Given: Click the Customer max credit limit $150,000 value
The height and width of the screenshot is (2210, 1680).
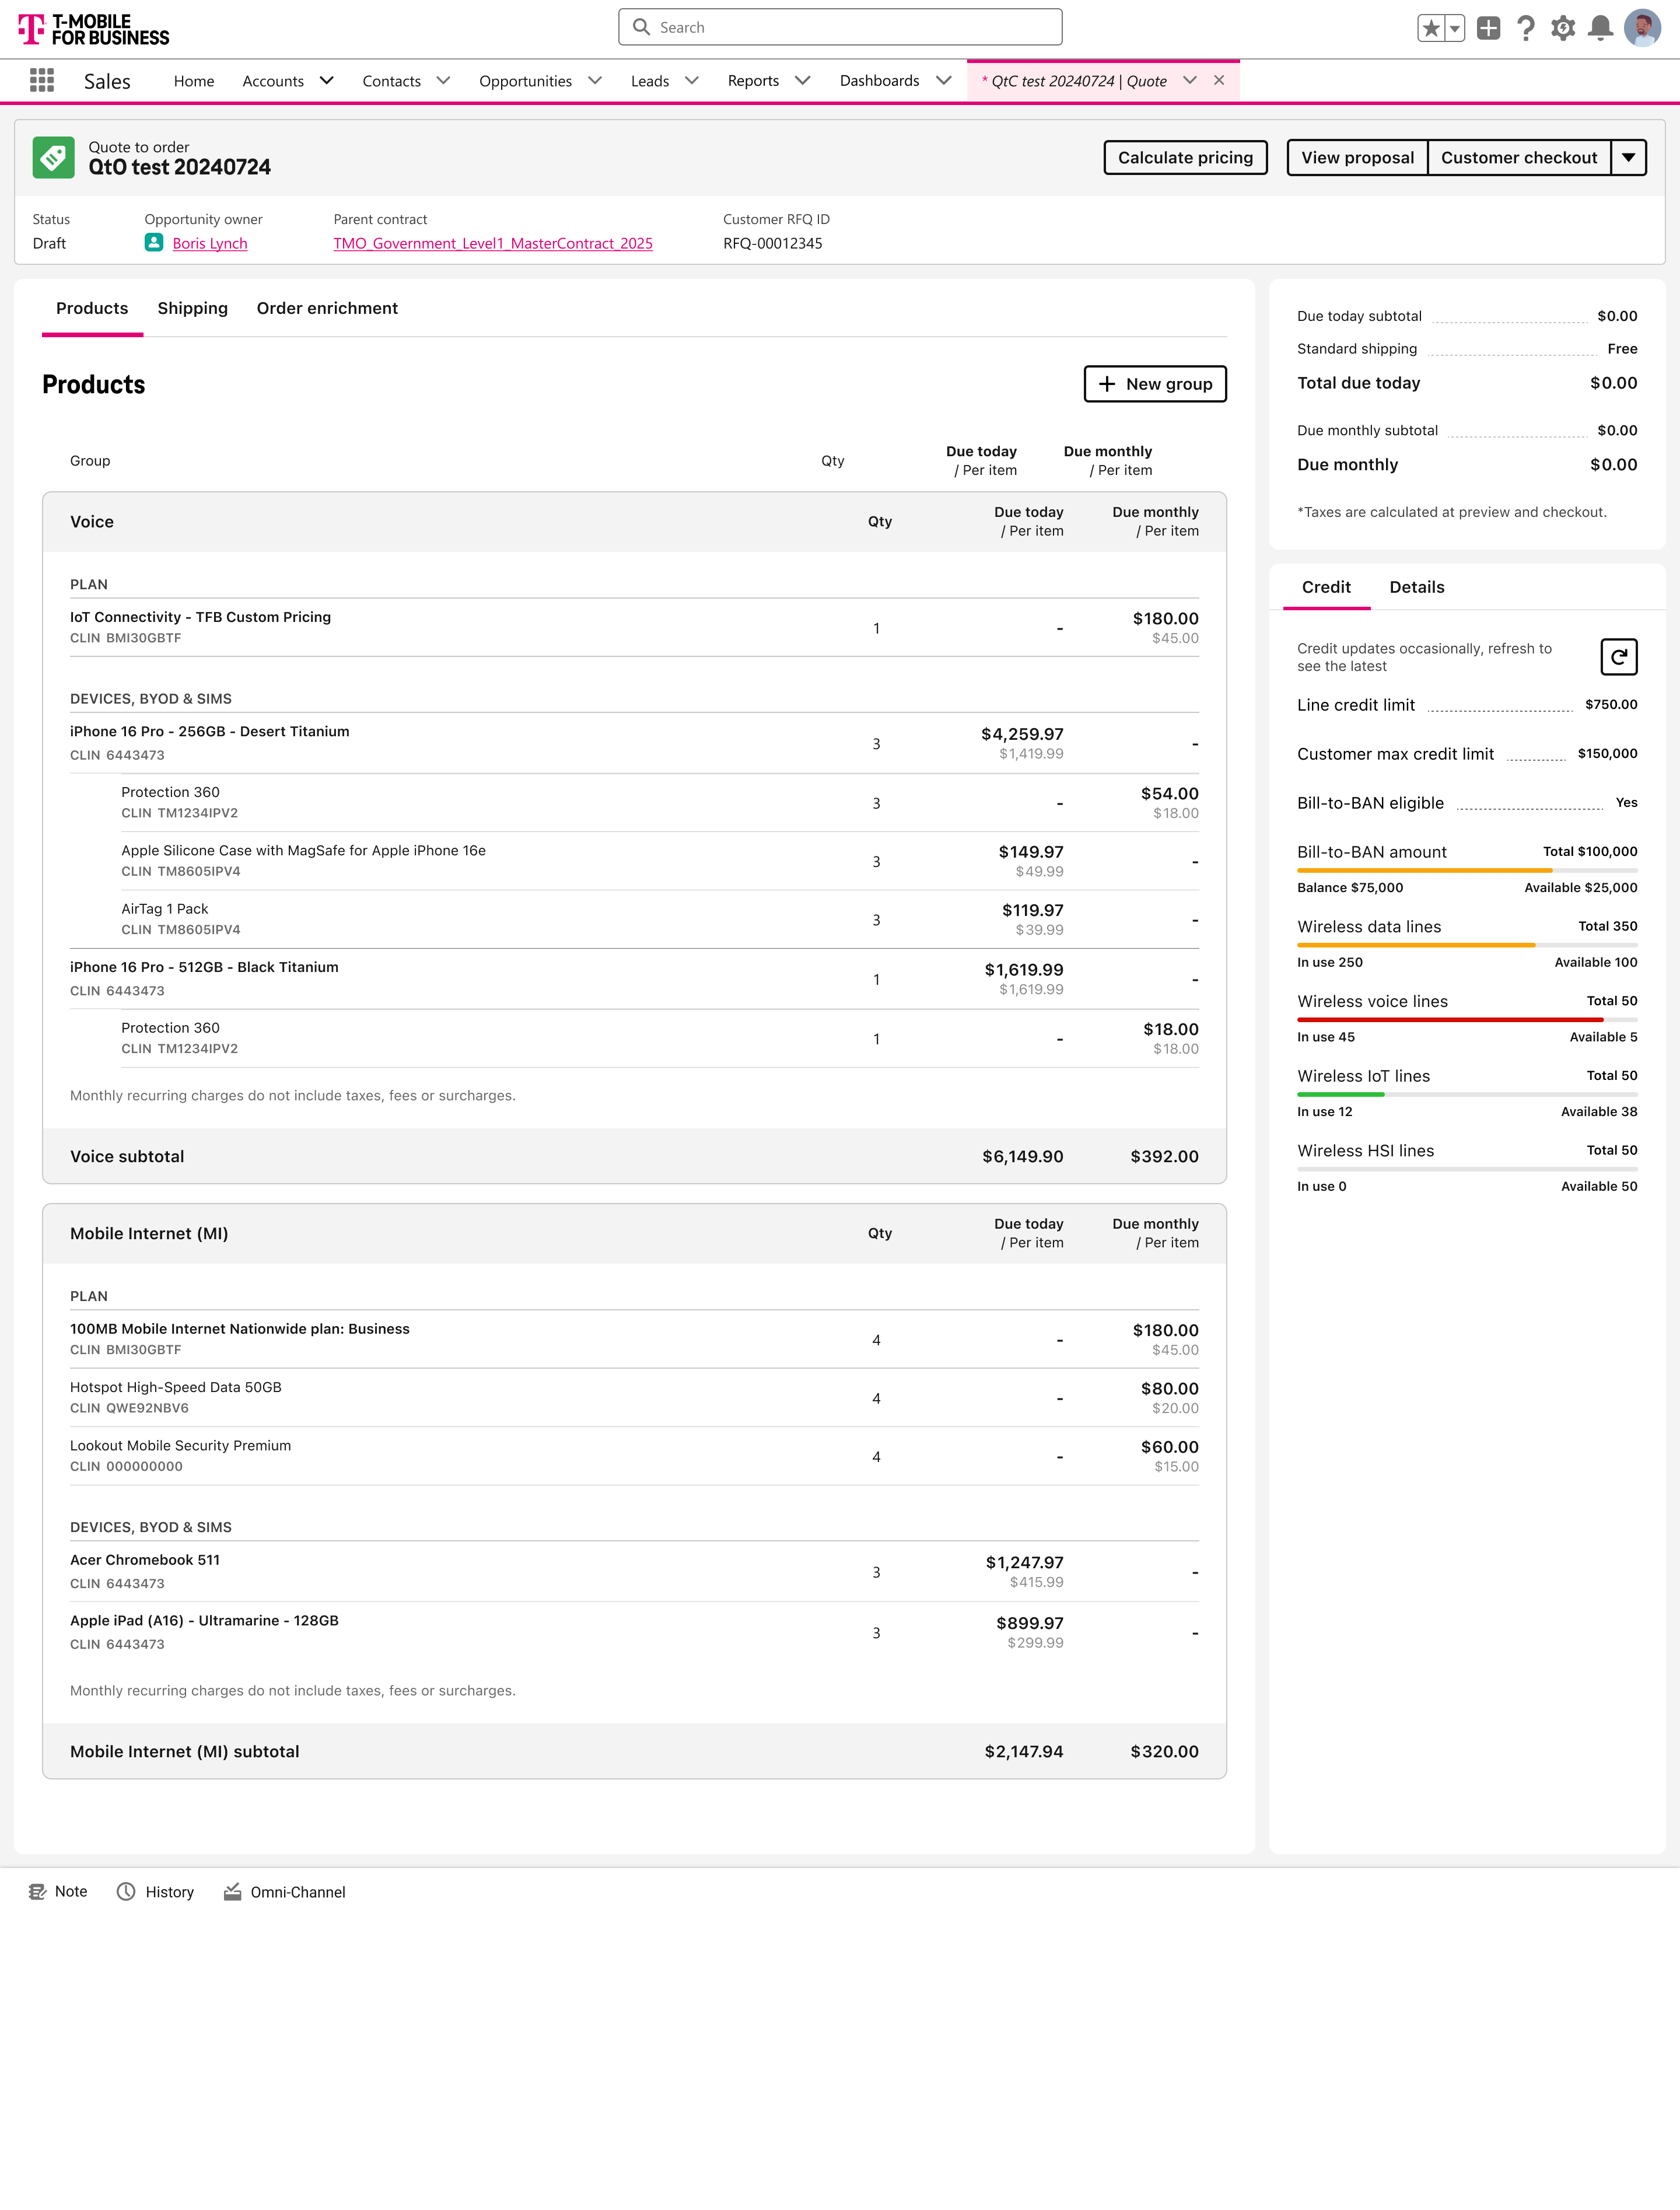Looking at the screenshot, I should point(1607,753).
